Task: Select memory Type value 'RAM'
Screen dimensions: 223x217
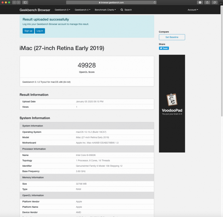Action: 78,189
